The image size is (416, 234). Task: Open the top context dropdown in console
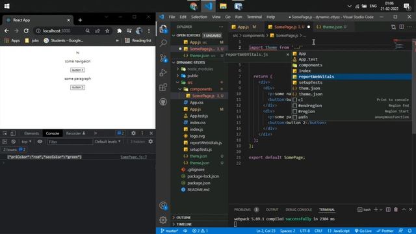click(x=26, y=142)
